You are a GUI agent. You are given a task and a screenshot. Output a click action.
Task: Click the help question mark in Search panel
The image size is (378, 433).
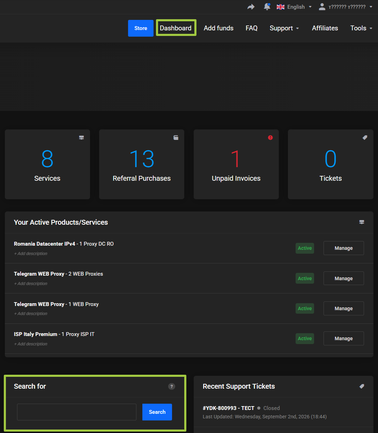point(172,386)
